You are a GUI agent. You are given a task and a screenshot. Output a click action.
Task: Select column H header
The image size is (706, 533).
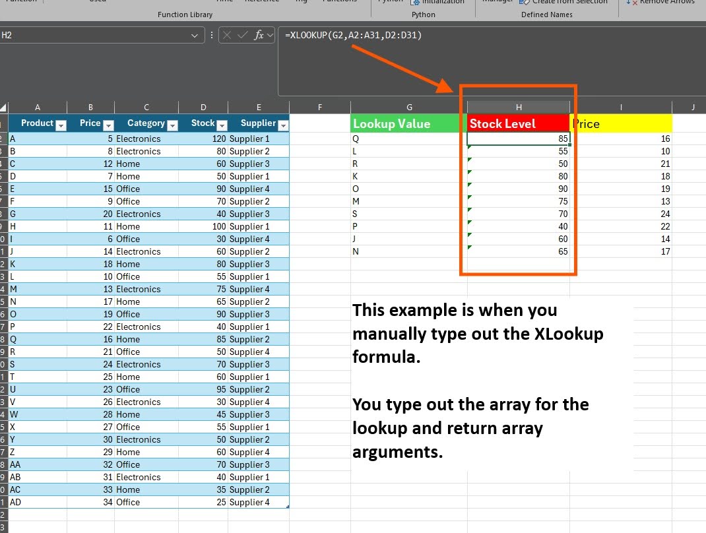click(519, 107)
